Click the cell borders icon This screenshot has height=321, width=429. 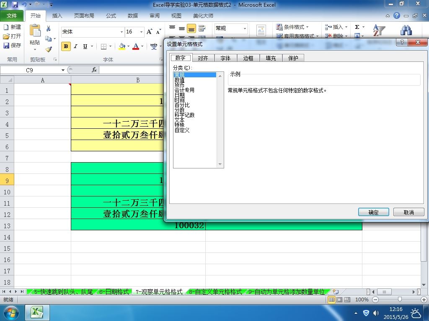click(x=103, y=46)
